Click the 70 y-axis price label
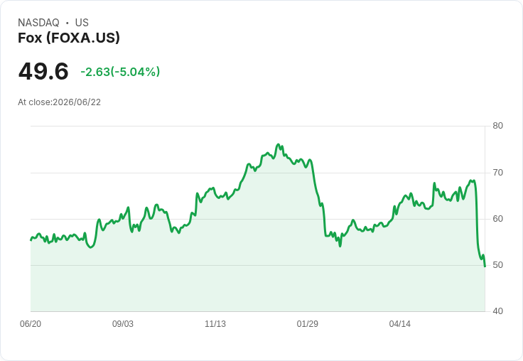The image size is (523, 361). click(497, 173)
